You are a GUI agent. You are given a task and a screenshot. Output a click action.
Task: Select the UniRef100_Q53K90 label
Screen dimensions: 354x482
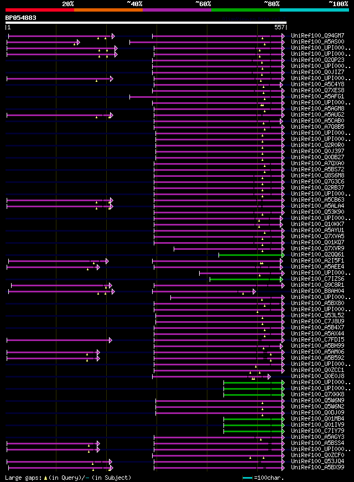pyautogui.click(x=317, y=212)
